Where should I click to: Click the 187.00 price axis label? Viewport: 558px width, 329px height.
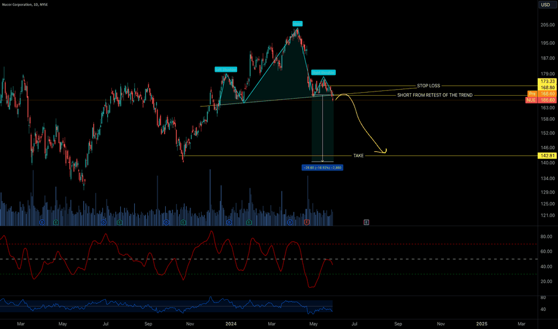pyautogui.click(x=547, y=59)
